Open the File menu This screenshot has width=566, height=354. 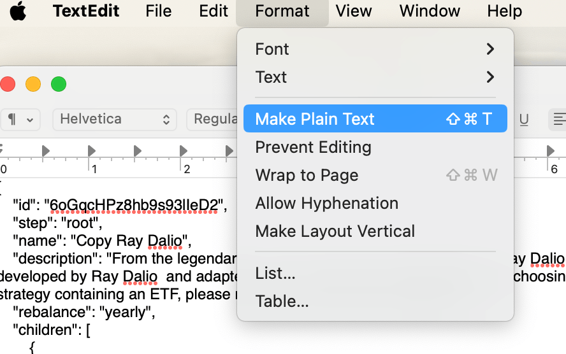point(159,11)
